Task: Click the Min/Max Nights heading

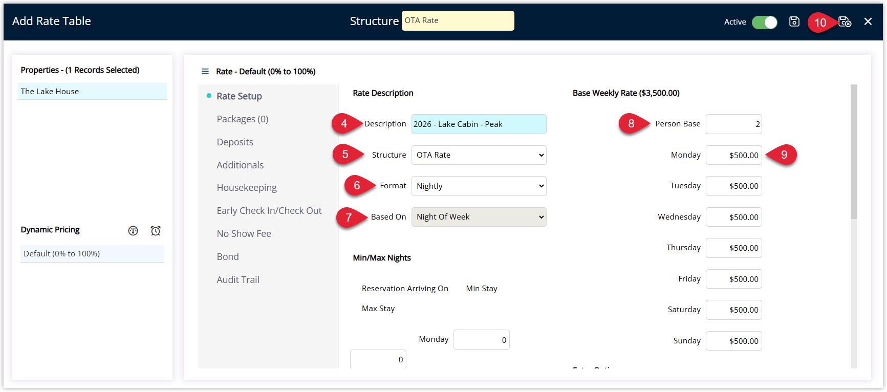Action: coord(382,258)
